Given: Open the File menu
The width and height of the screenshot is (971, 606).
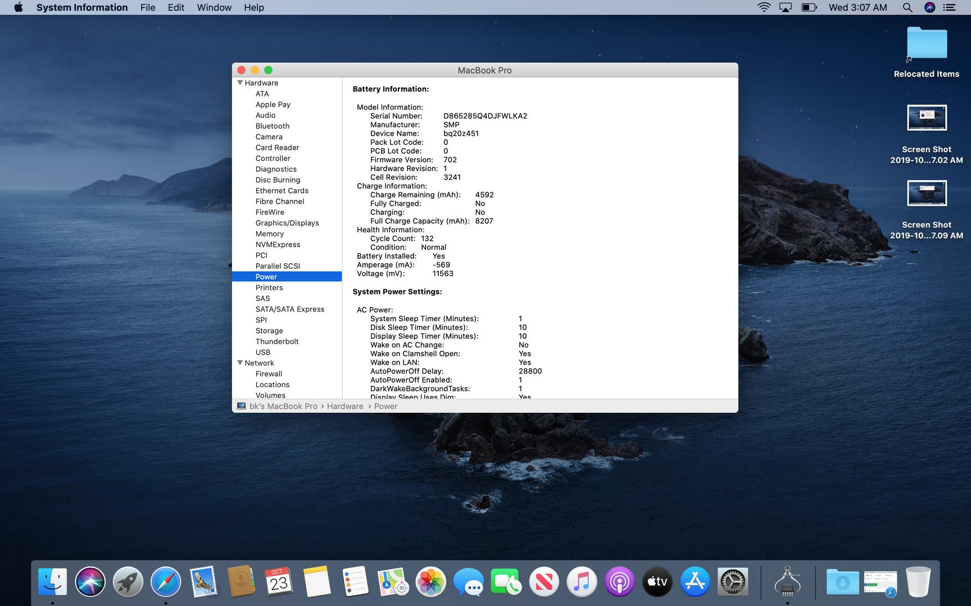Looking at the screenshot, I should click(148, 7).
